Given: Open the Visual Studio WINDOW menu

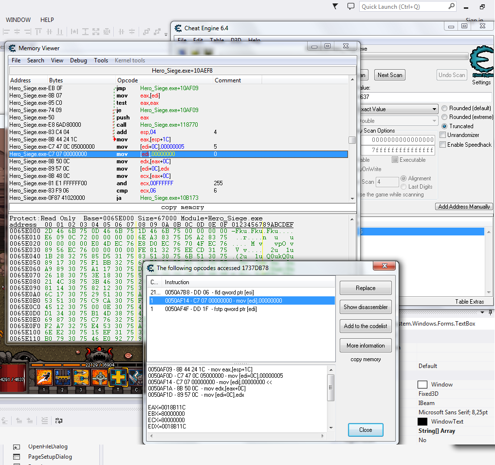Looking at the screenshot, I should 18,20.
